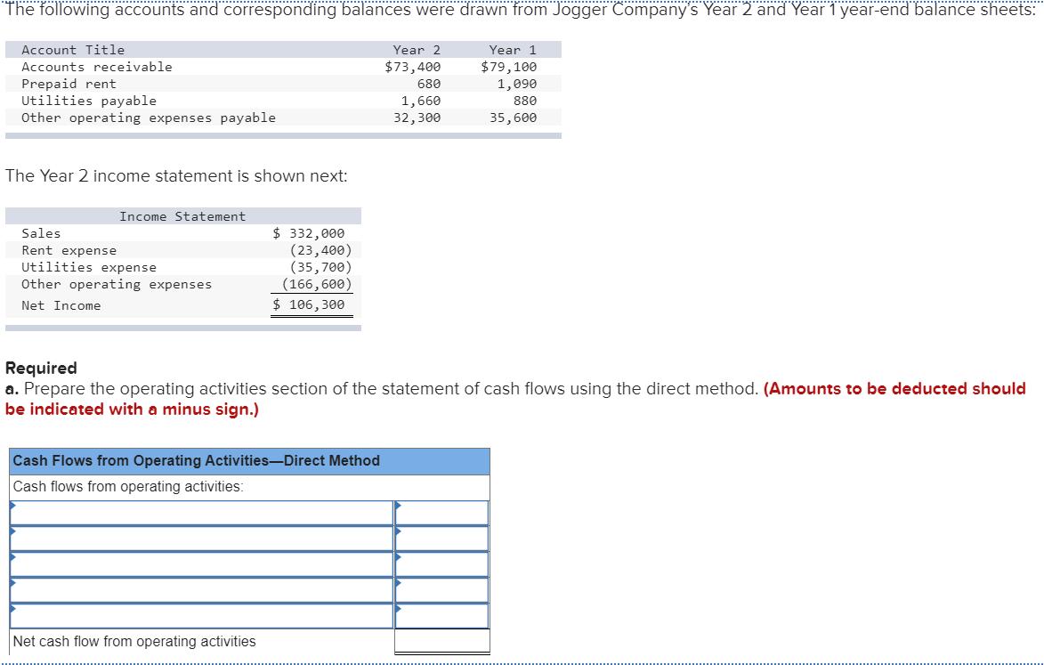Click the blue triangle in the last description cell
Viewport: 1044px width, 665px height.
click(12, 611)
